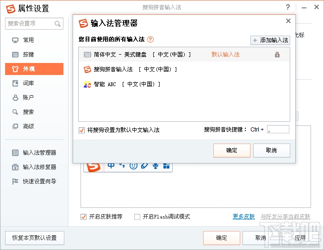Open the 账户 settings section
This screenshot has height=250, width=324.
(x=34, y=98)
